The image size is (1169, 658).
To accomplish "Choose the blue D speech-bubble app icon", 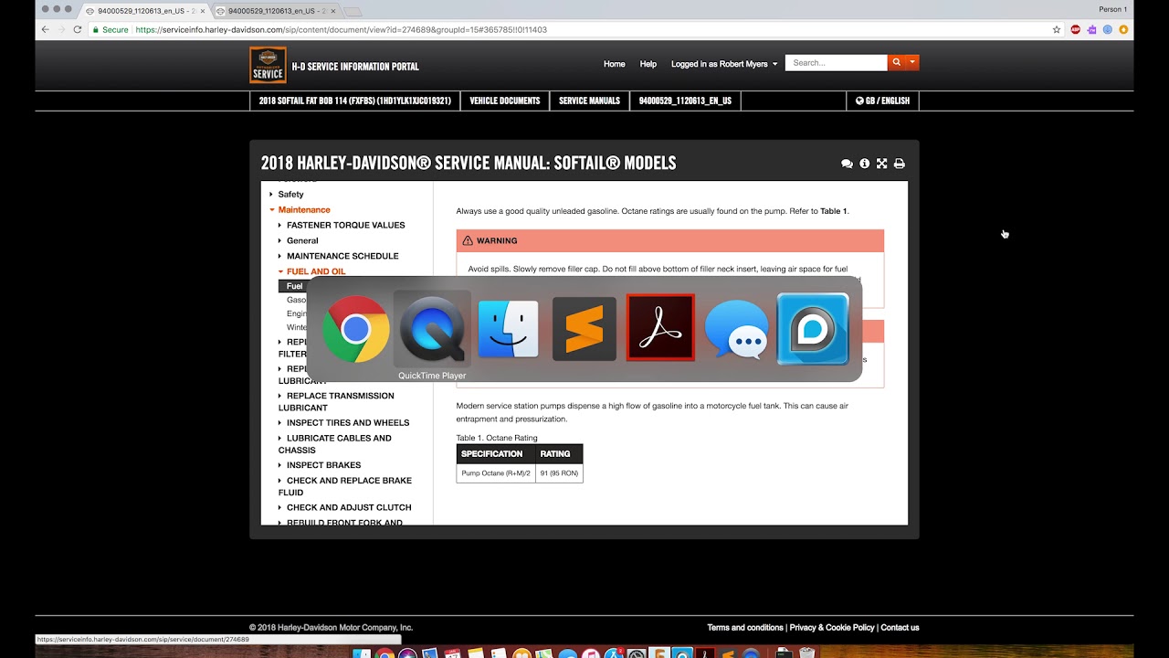I will 813,329.
